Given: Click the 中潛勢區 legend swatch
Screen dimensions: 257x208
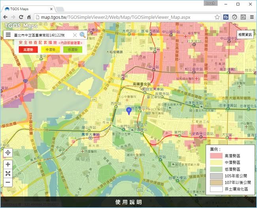Looking at the screenshot, I should pos(216,162).
